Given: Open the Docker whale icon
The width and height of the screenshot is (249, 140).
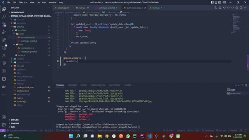Looking at the screenshot, I should 4,86.
